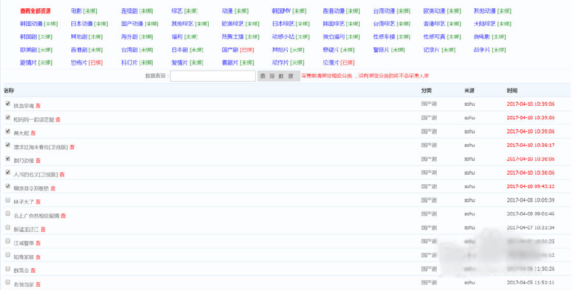The width and height of the screenshot is (573, 290).
Task: Go to the 日本动漫 category
Action: 81,24
